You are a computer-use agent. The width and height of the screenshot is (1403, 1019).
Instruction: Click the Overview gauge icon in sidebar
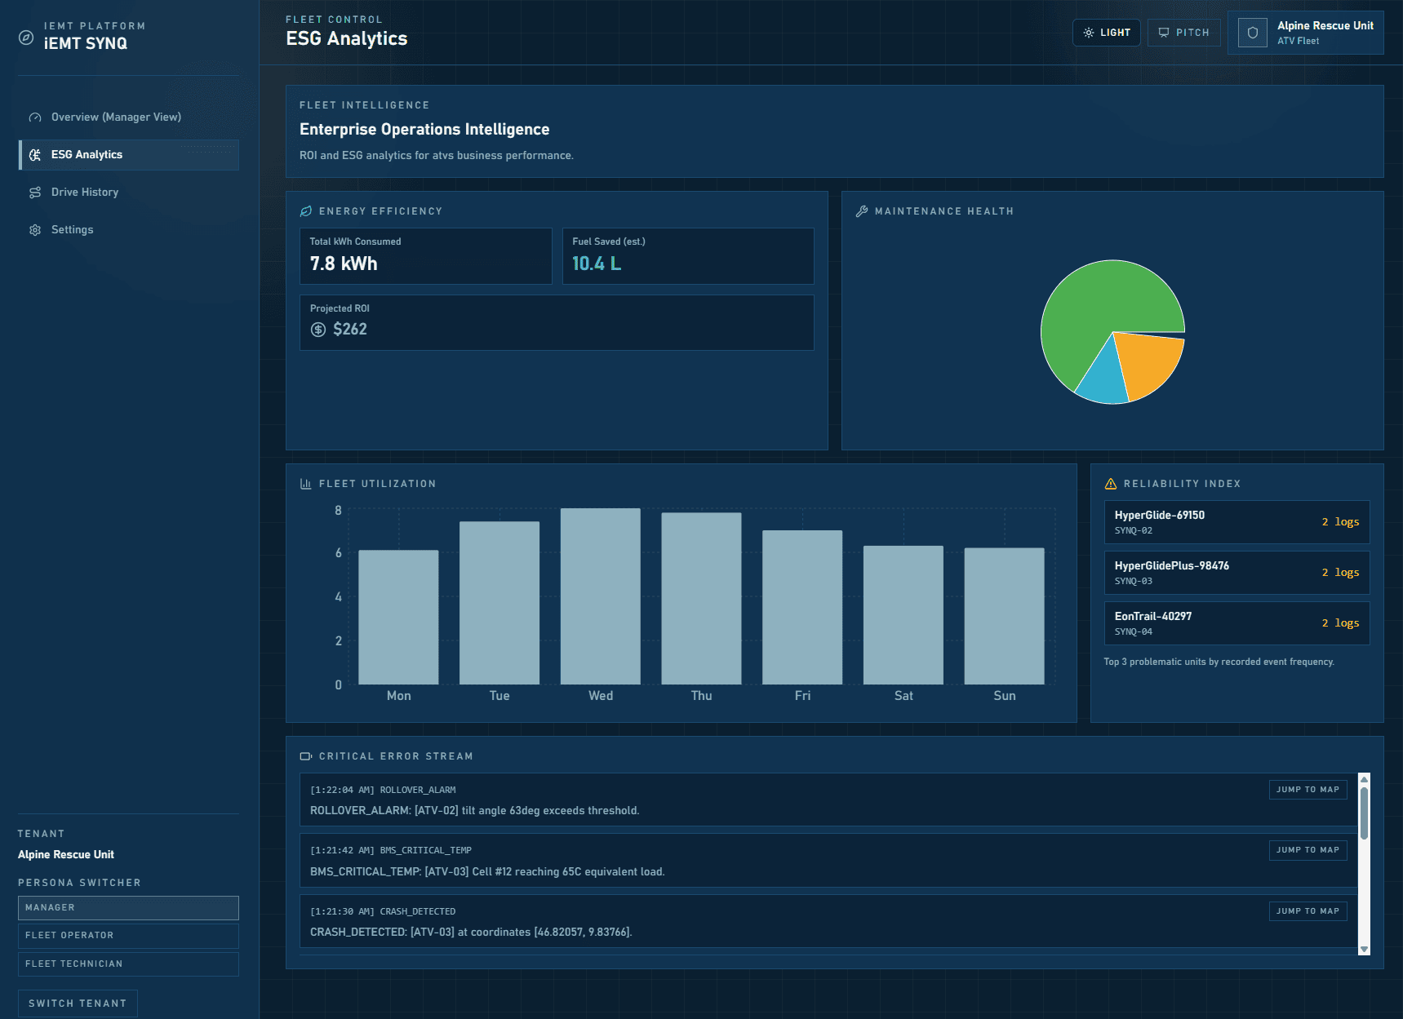(35, 117)
